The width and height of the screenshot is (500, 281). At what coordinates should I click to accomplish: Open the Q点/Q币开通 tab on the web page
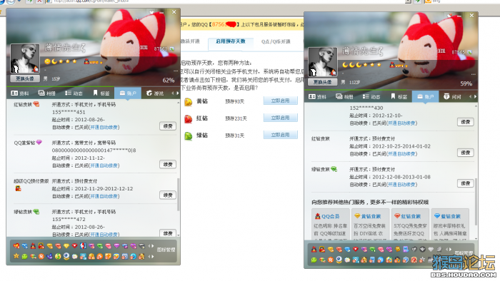276,41
